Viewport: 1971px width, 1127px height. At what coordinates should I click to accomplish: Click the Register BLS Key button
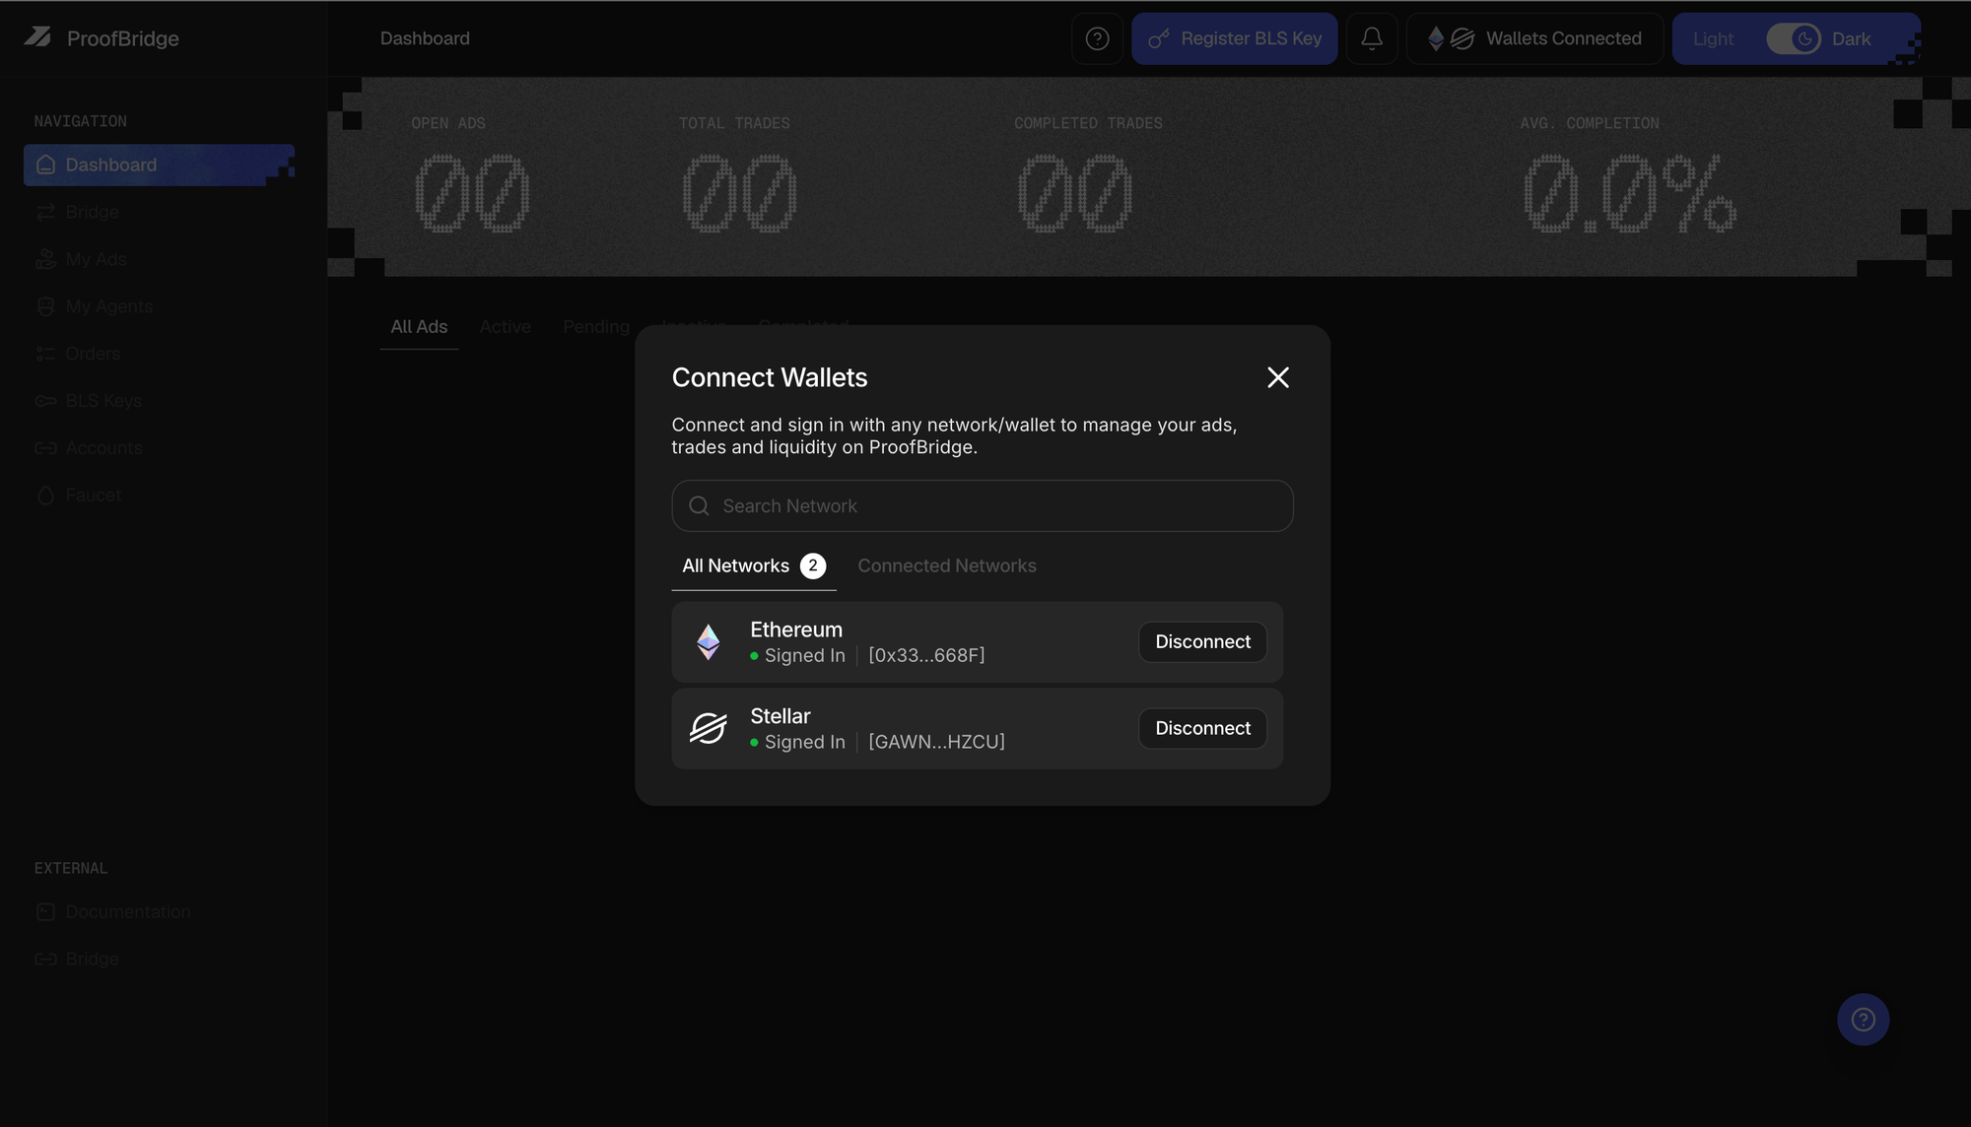(1234, 38)
